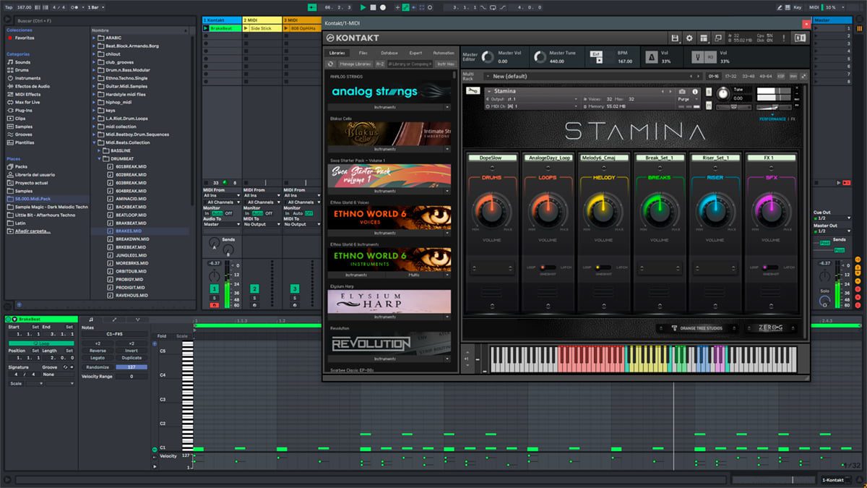Image resolution: width=867 pixels, height=488 pixels.
Task: Select multi rack page 17-32
Action: 730,76
